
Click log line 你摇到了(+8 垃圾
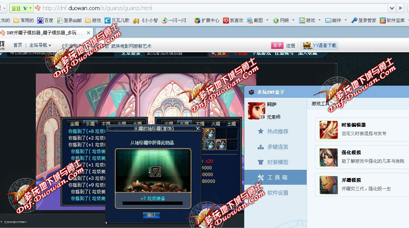click(x=87, y=131)
